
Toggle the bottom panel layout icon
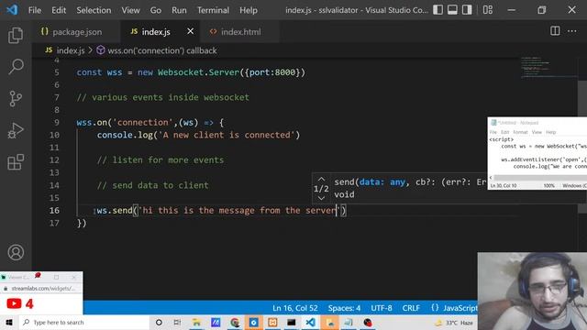click(x=452, y=10)
